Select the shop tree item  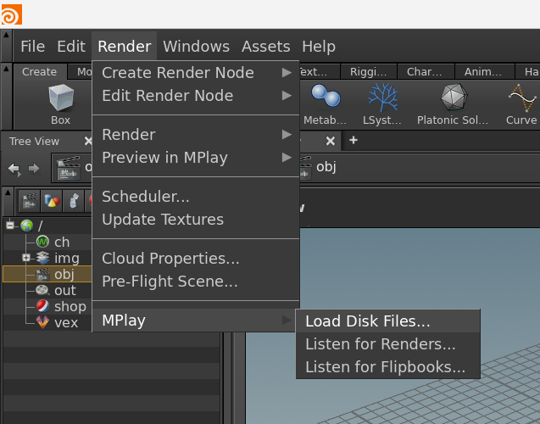pyautogui.click(x=70, y=306)
